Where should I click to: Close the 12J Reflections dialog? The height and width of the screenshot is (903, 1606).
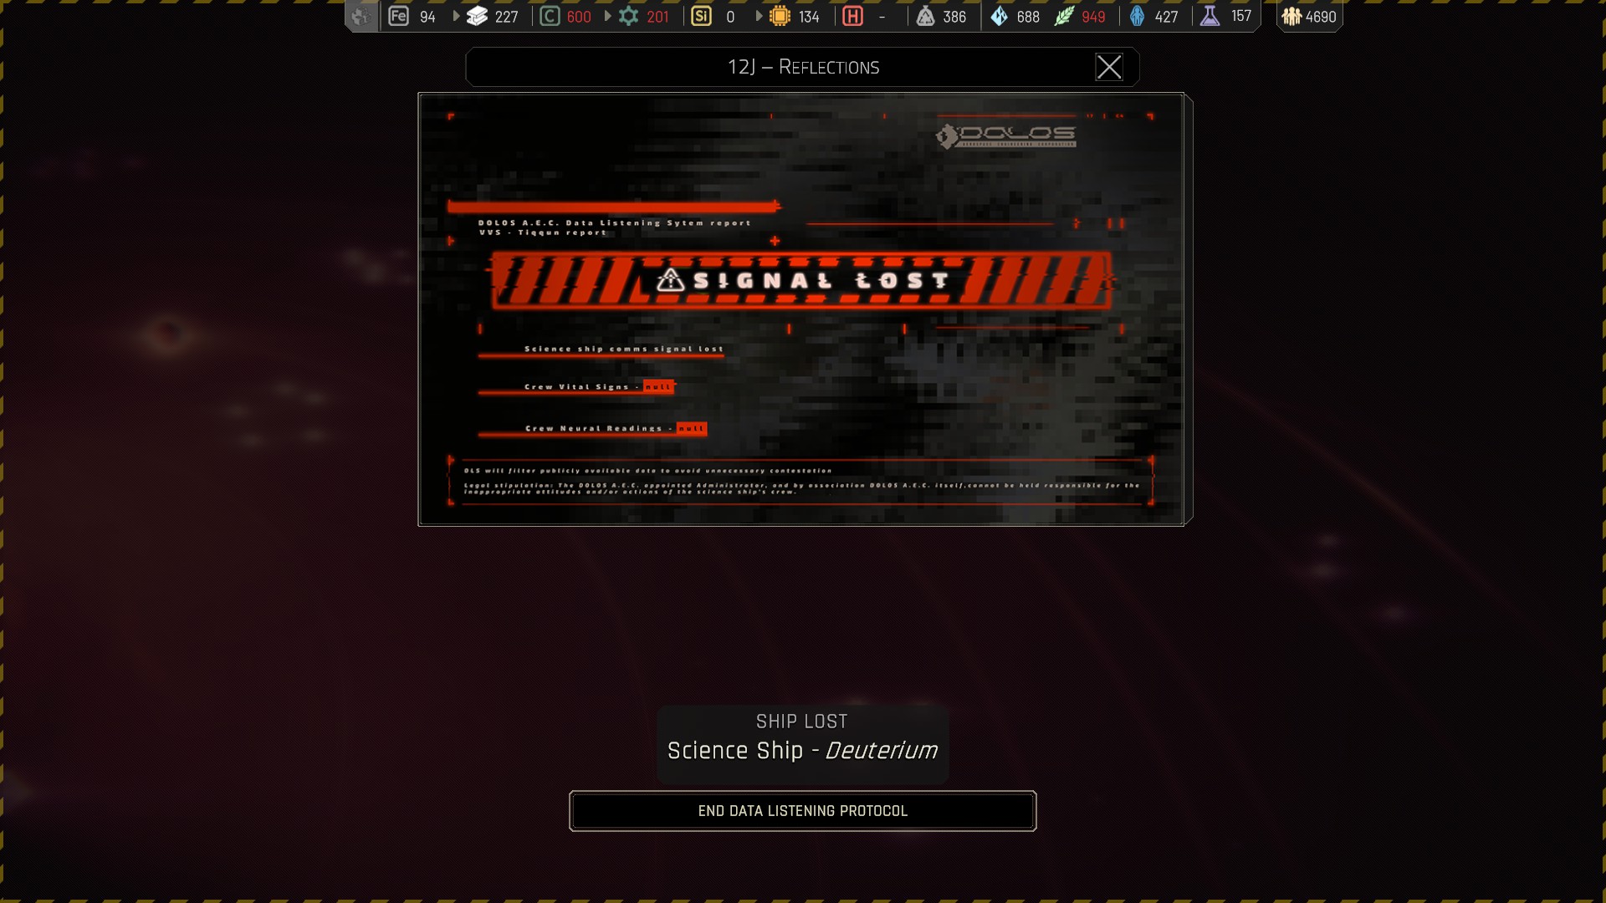(1108, 67)
